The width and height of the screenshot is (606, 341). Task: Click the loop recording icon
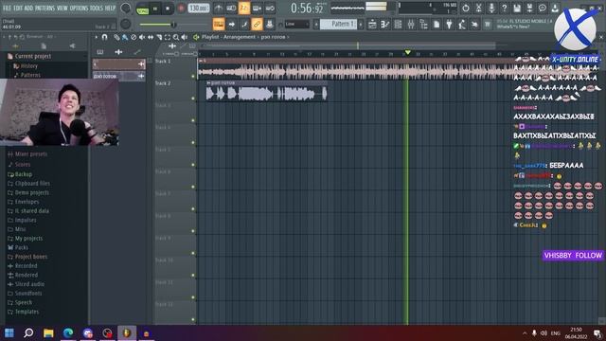[270, 9]
